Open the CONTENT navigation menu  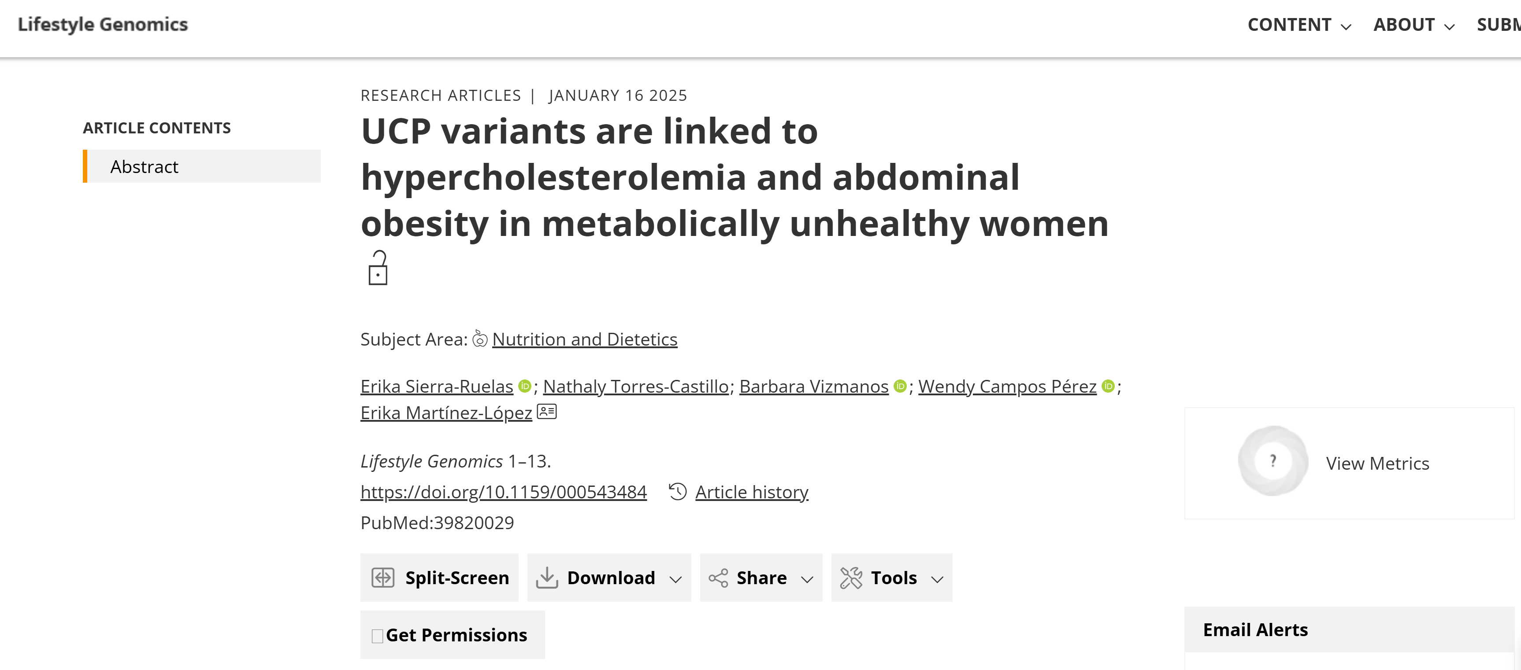pyautogui.click(x=1299, y=25)
